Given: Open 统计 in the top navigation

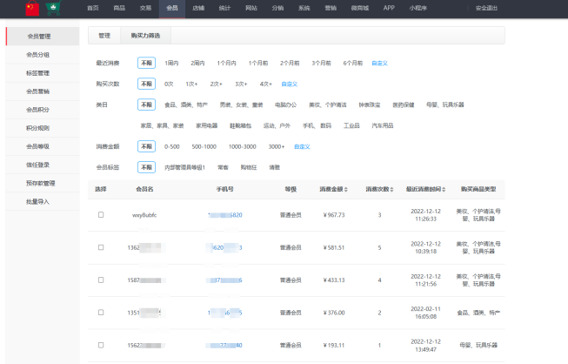Looking at the screenshot, I should click(224, 8).
